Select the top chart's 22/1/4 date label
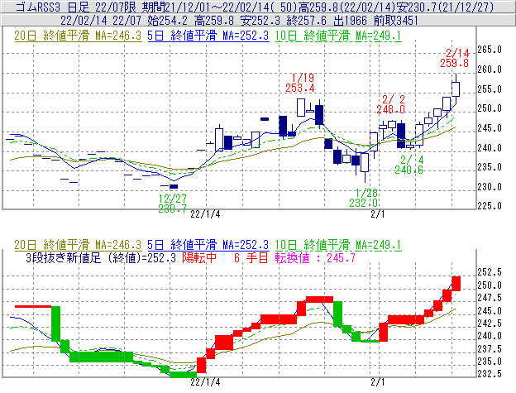Viewport: 516px width, 393px height. click(x=205, y=214)
